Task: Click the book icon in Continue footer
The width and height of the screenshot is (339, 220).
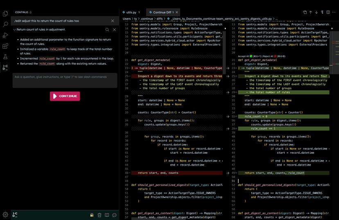Action: click(107, 215)
